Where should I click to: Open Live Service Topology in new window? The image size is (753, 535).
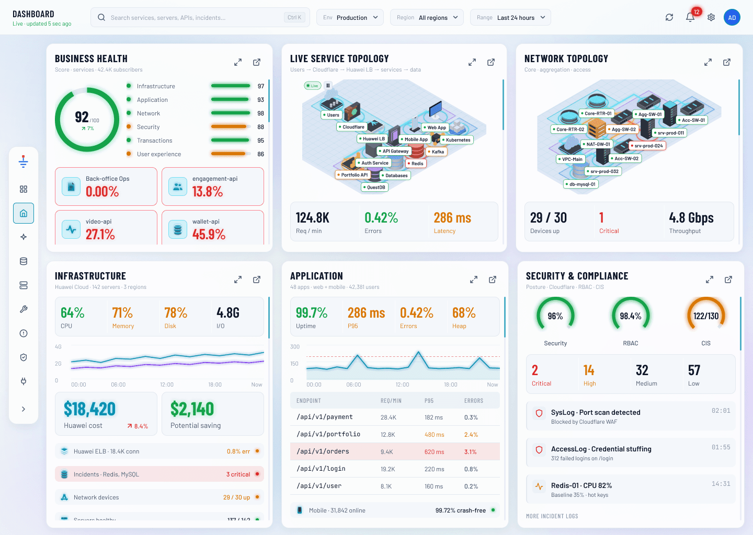click(x=491, y=62)
